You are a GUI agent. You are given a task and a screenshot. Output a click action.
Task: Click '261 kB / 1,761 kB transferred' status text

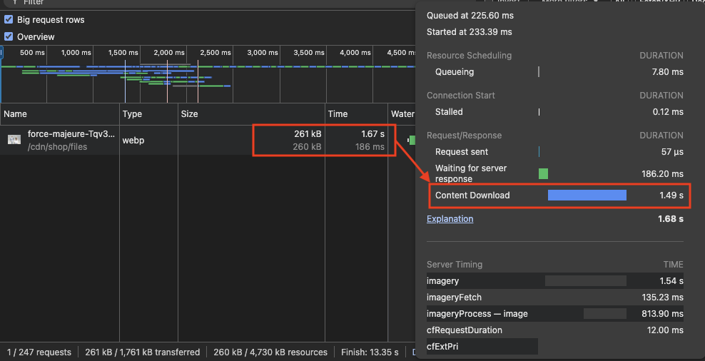[x=143, y=352]
